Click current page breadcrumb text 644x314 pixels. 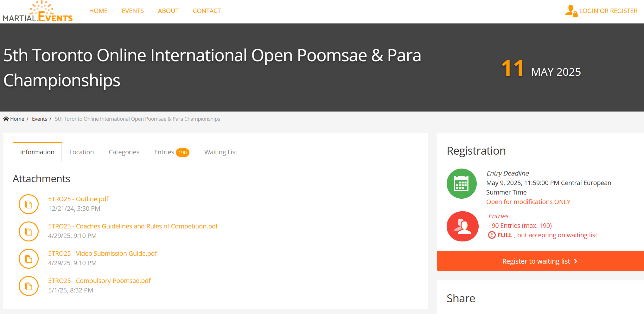click(137, 119)
